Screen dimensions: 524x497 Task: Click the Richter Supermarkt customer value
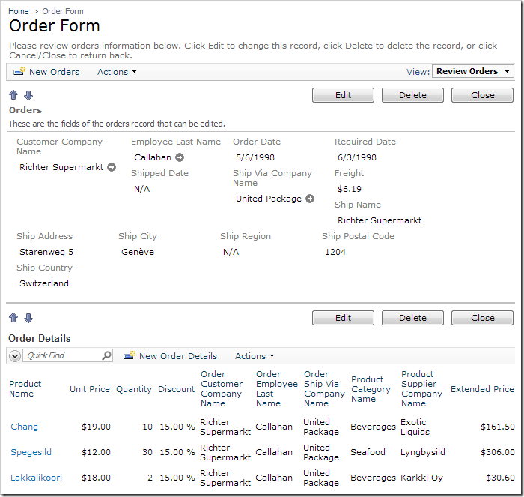click(61, 167)
